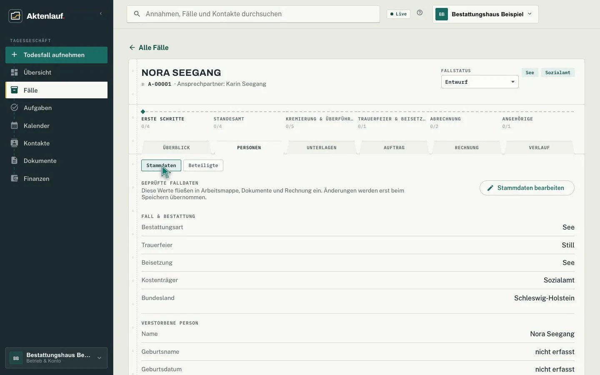Toggle the Stammdaten sub-view
Screen dimensions: 600x375
[161, 165]
